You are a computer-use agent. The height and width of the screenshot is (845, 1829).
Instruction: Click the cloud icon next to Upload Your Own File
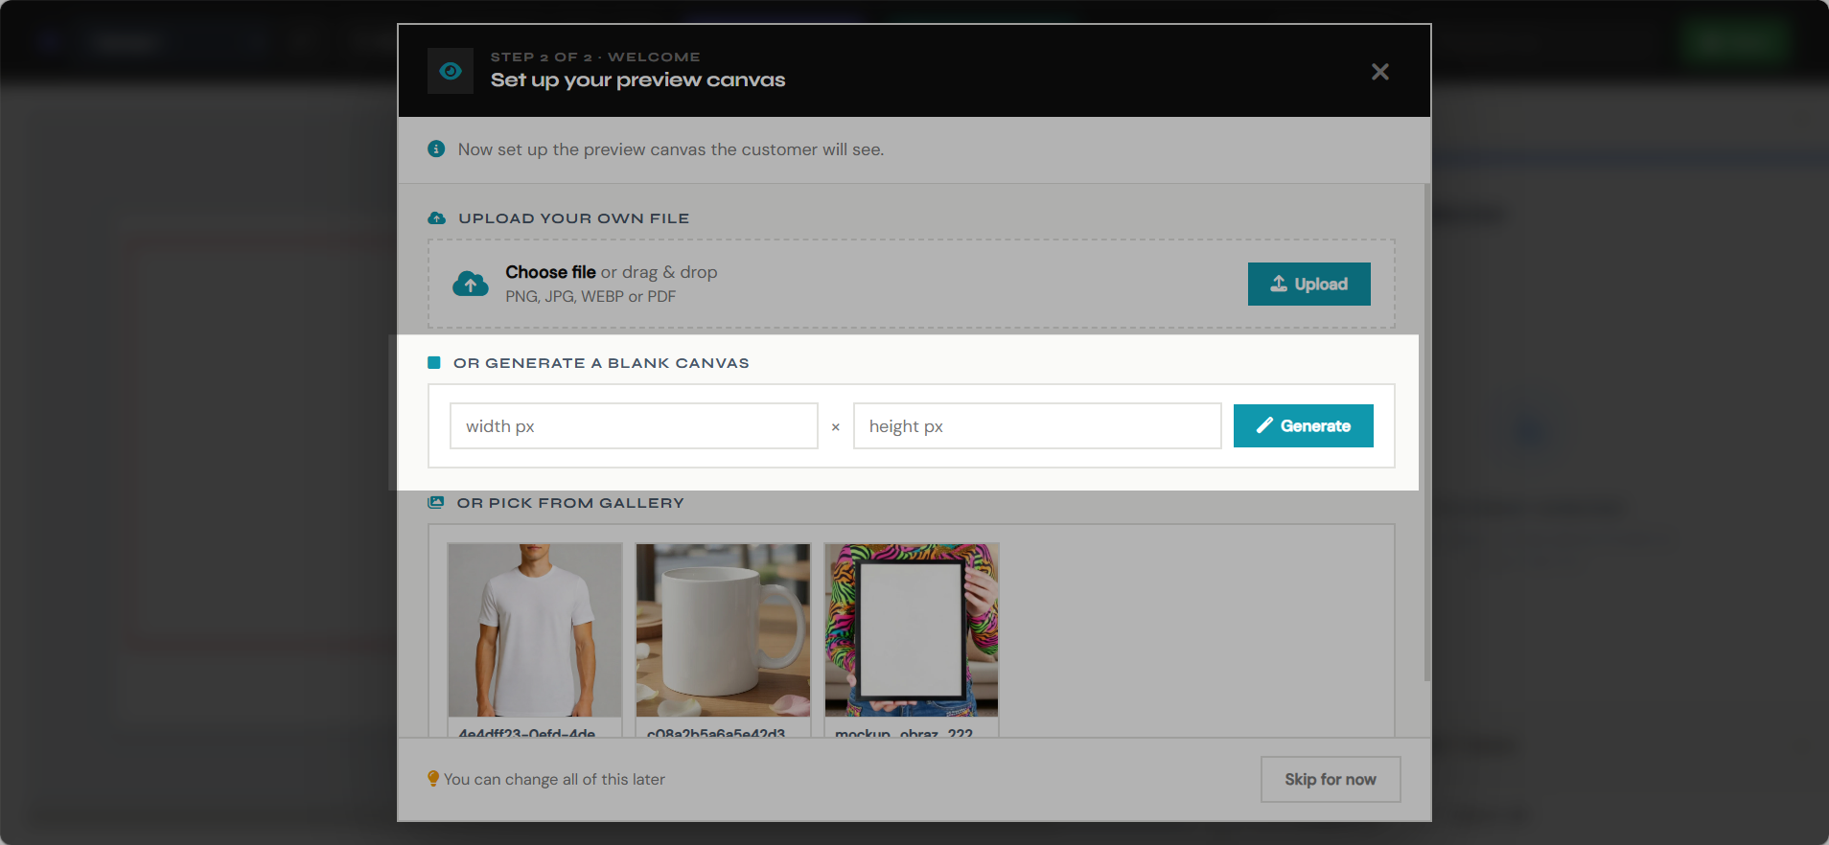436,218
